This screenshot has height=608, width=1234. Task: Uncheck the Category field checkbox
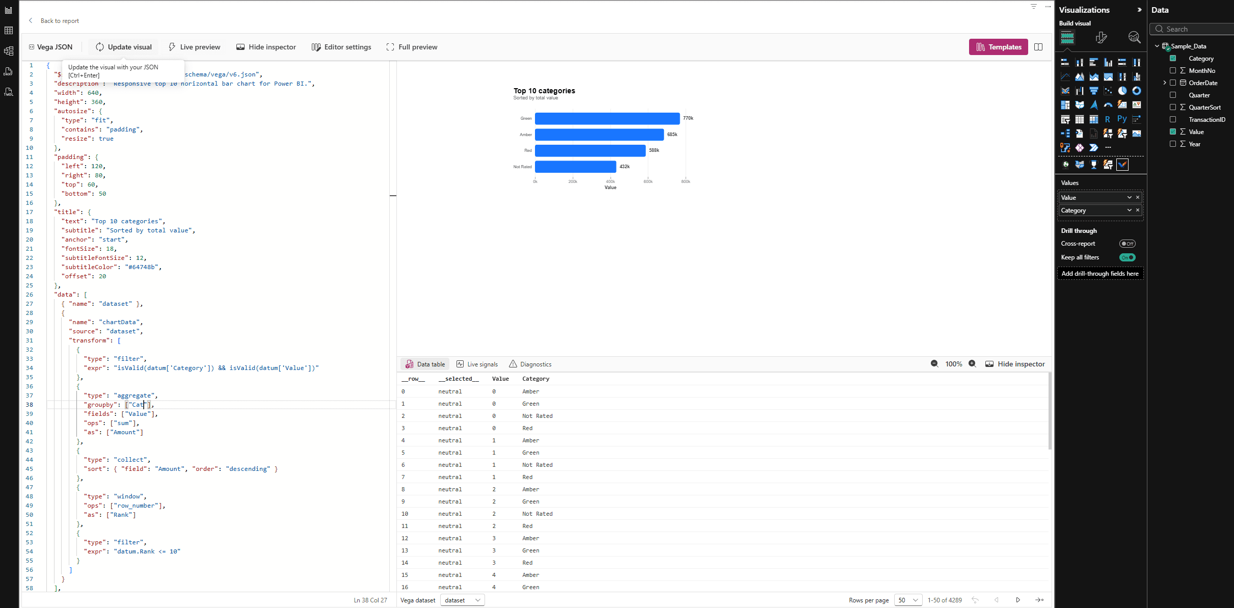[x=1173, y=59]
